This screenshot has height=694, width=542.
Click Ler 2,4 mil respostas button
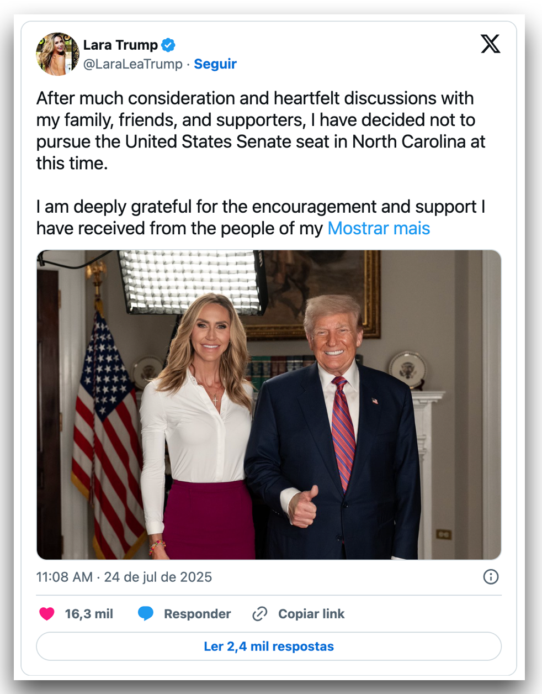click(x=269, y=646)
